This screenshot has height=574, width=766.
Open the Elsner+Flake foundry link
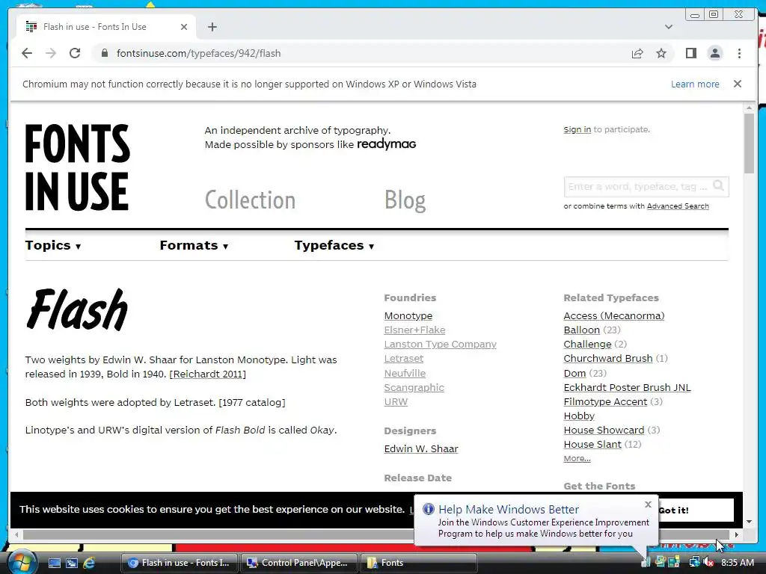pos(414,330)
